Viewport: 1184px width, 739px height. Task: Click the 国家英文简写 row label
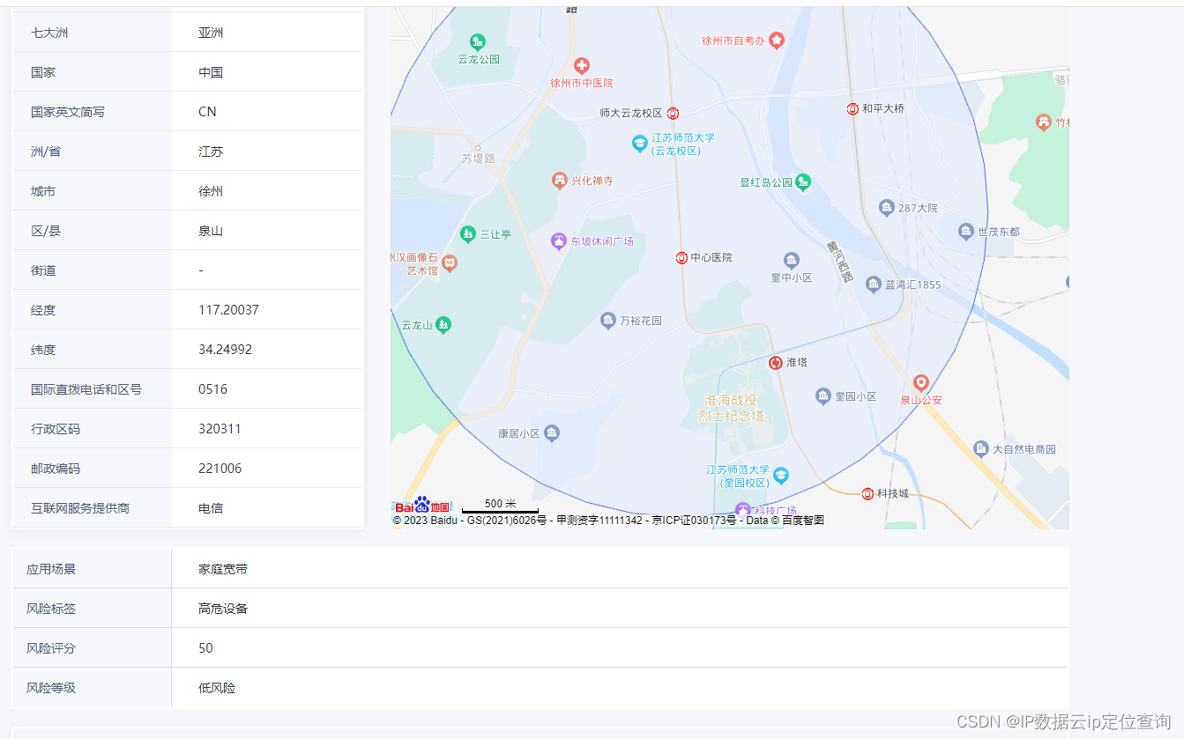[68, 112]
